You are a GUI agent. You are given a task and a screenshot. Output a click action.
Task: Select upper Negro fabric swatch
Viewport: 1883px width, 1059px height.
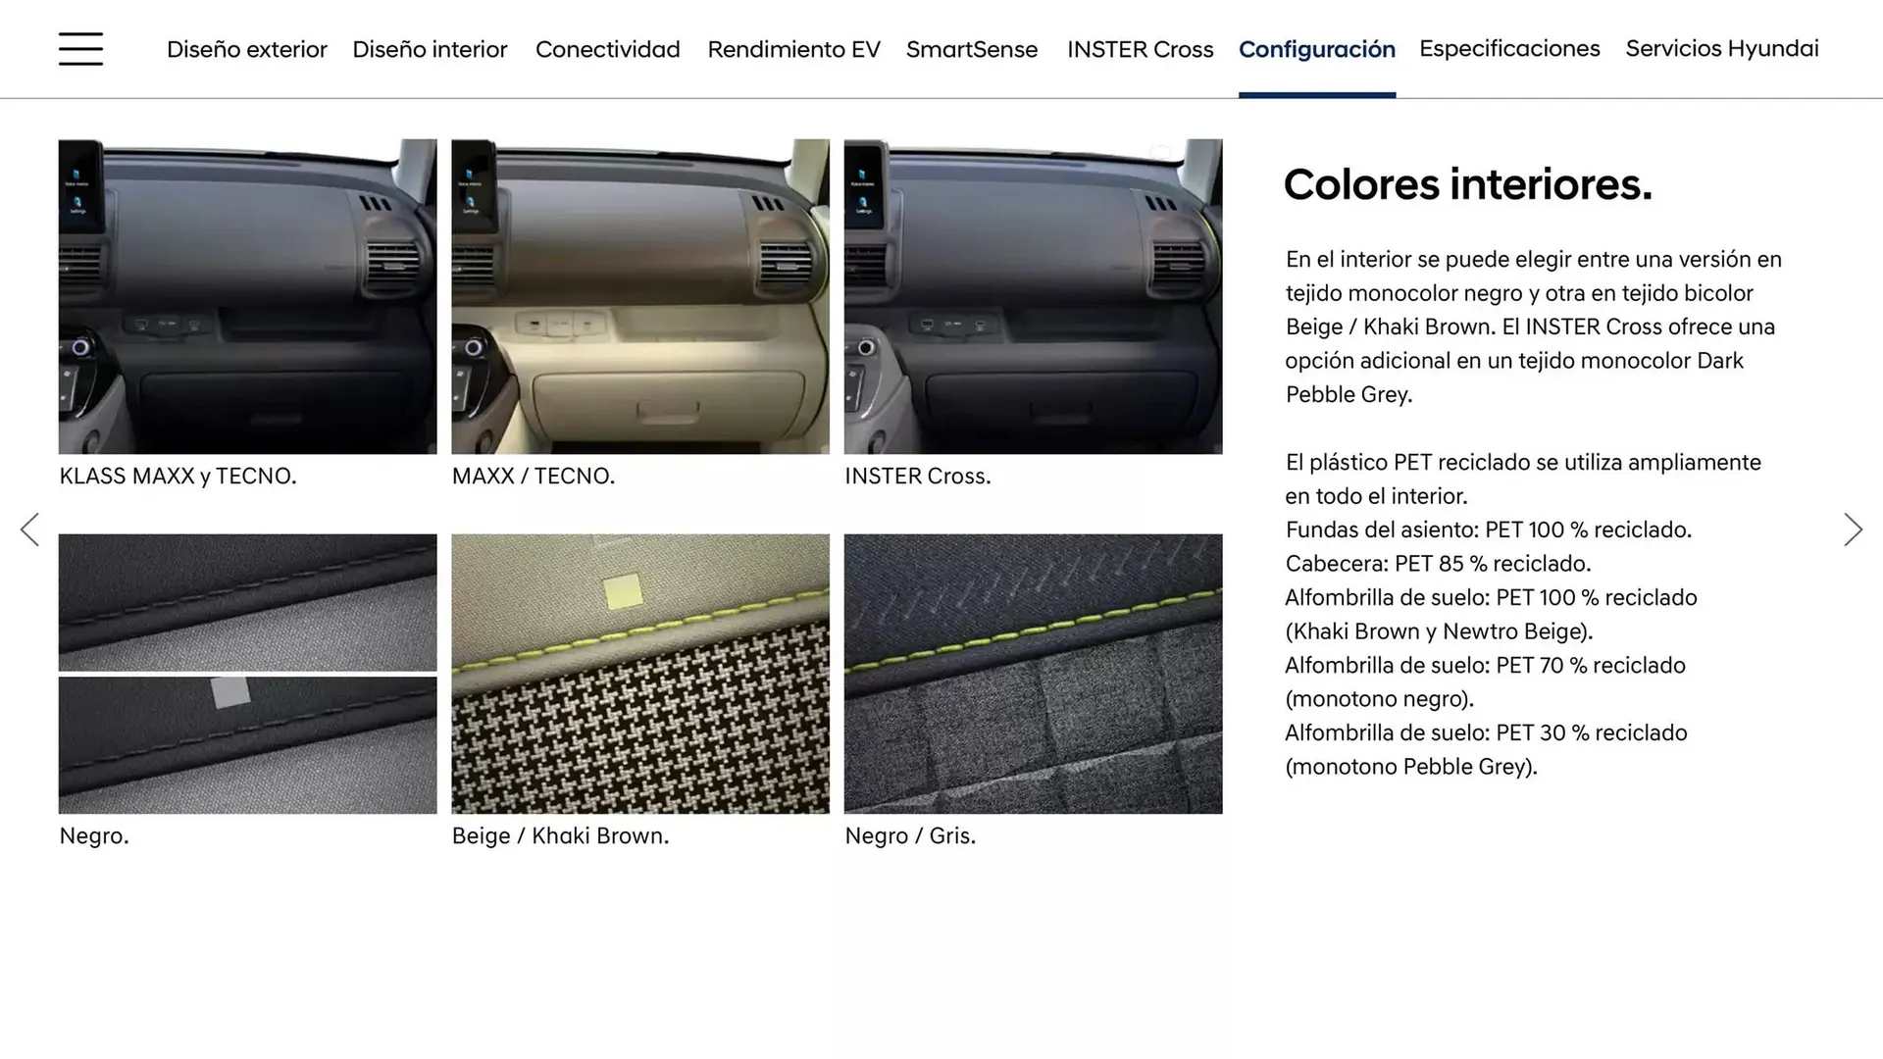pos(247,602)
